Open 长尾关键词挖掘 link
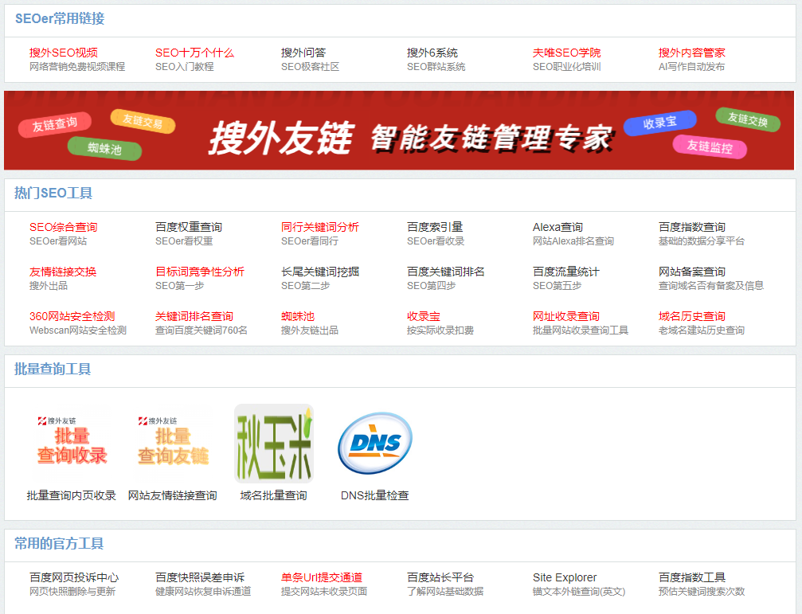Viewport: 802px width, 614px height. [x=320, y=272]
